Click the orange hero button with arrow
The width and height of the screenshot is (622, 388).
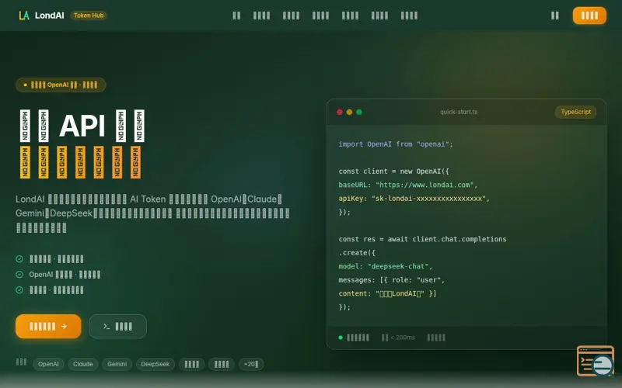48,326
